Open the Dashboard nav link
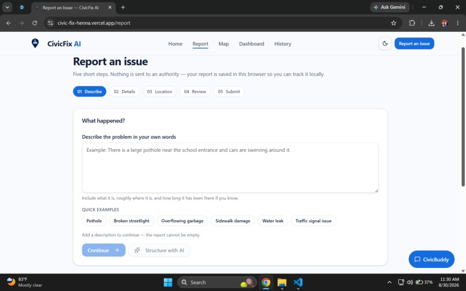This screenshot has width=466, height=291. 252,44
